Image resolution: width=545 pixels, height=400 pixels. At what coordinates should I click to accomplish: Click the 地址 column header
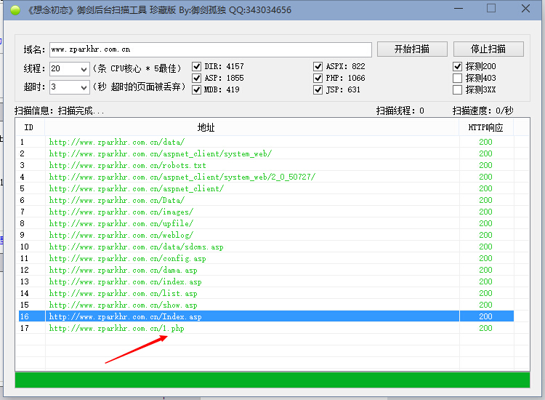pos(252,128)
